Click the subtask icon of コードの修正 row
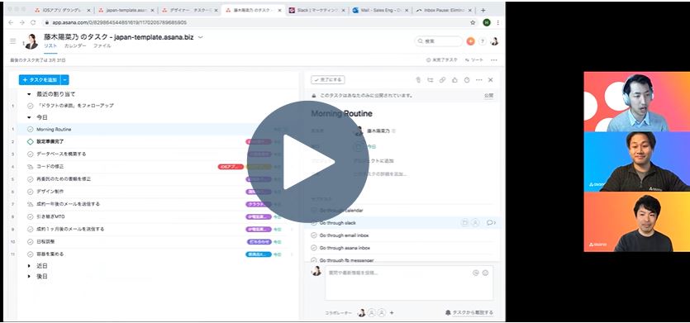This screenshot has height=323, width=690. [30, 167]
